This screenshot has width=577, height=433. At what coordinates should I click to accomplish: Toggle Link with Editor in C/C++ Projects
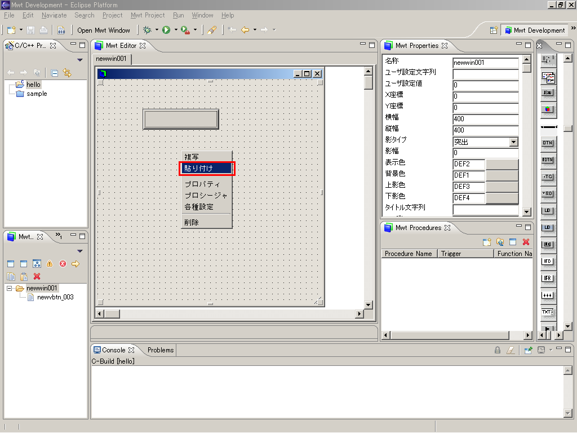[x=67, y=73]
